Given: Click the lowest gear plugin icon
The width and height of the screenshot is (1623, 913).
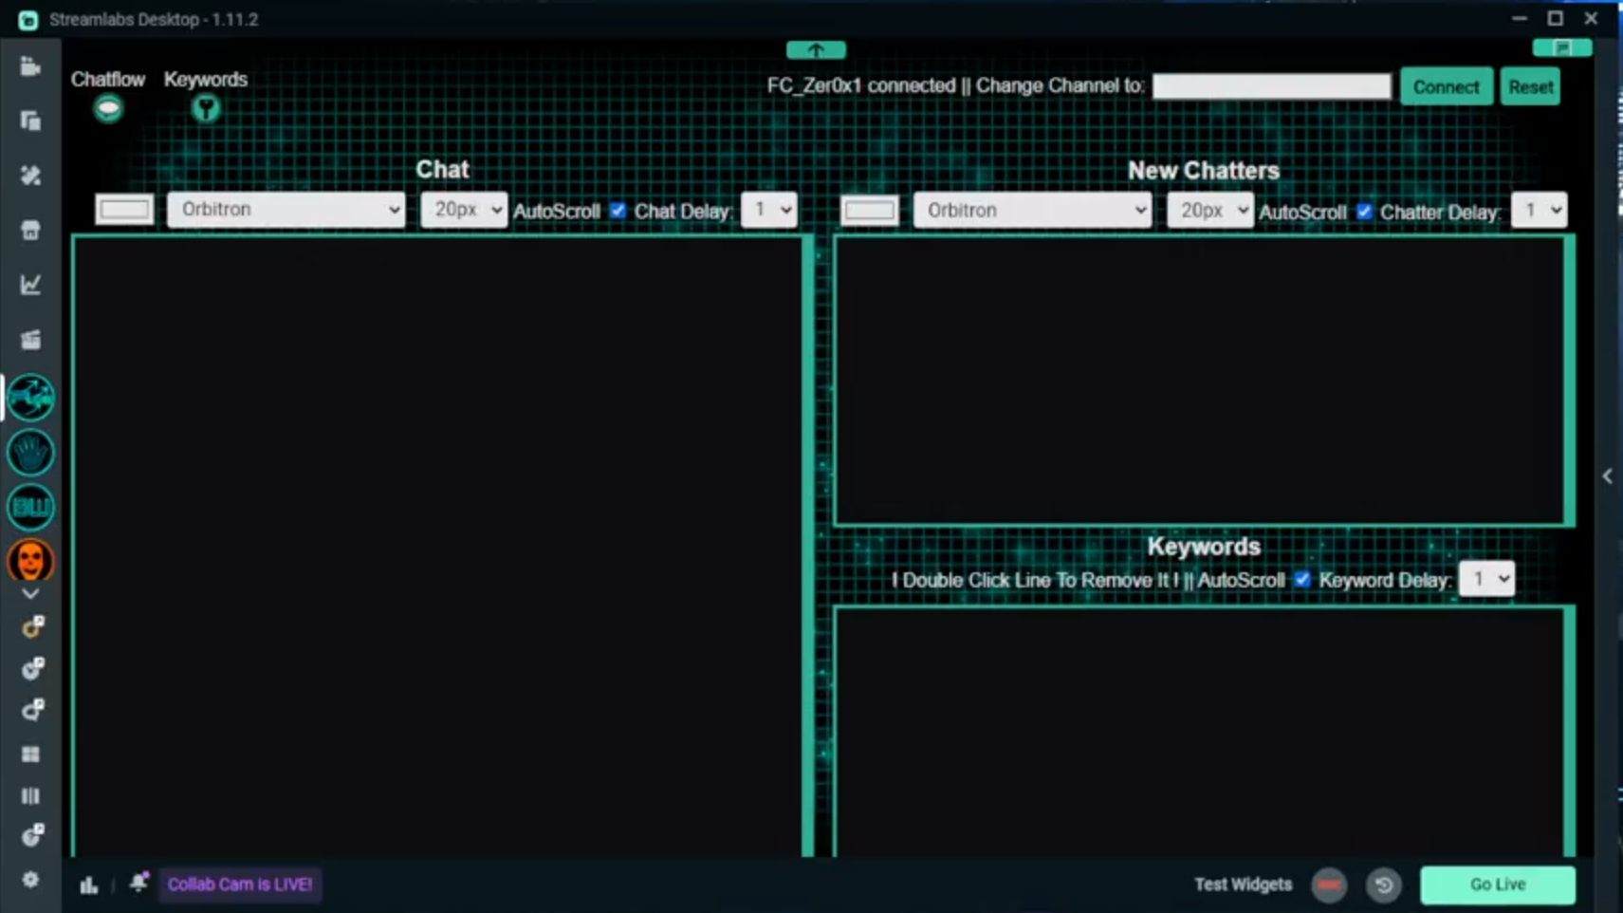Looking at the screenshot, I should pos(32,835).
